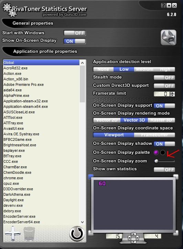Select dxtory.exe profile
This screenshot has height=249, width=183.
pyautogui.click(x=41, y=211)
